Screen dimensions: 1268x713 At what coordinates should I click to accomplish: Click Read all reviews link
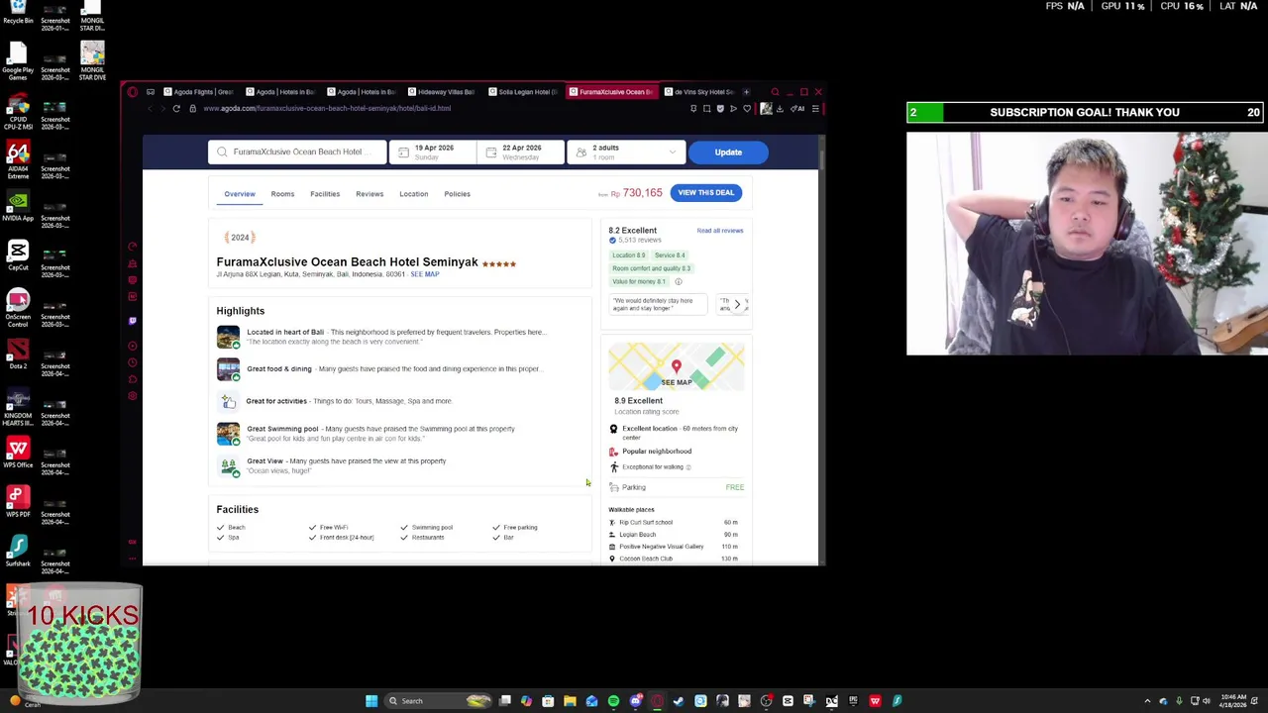tap(720, 231)
